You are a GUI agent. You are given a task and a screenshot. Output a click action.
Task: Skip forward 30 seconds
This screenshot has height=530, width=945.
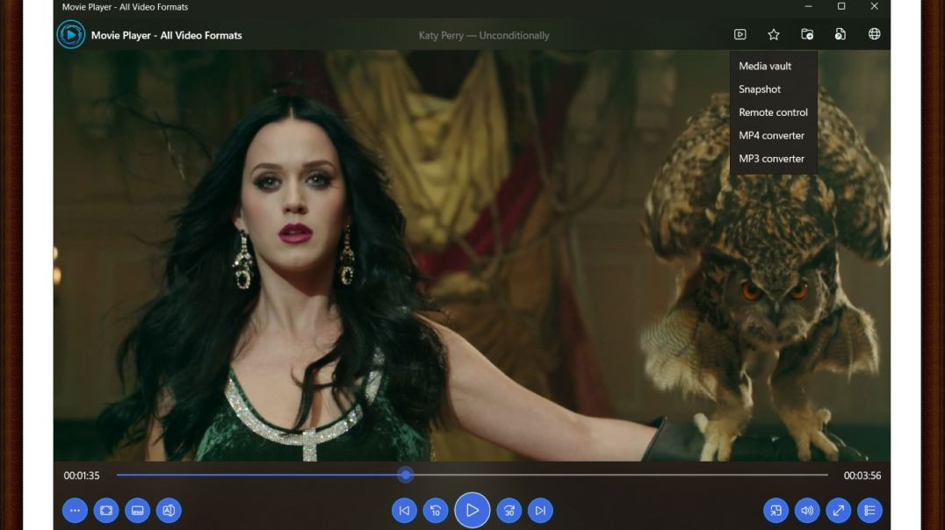(x=509, y=510)
